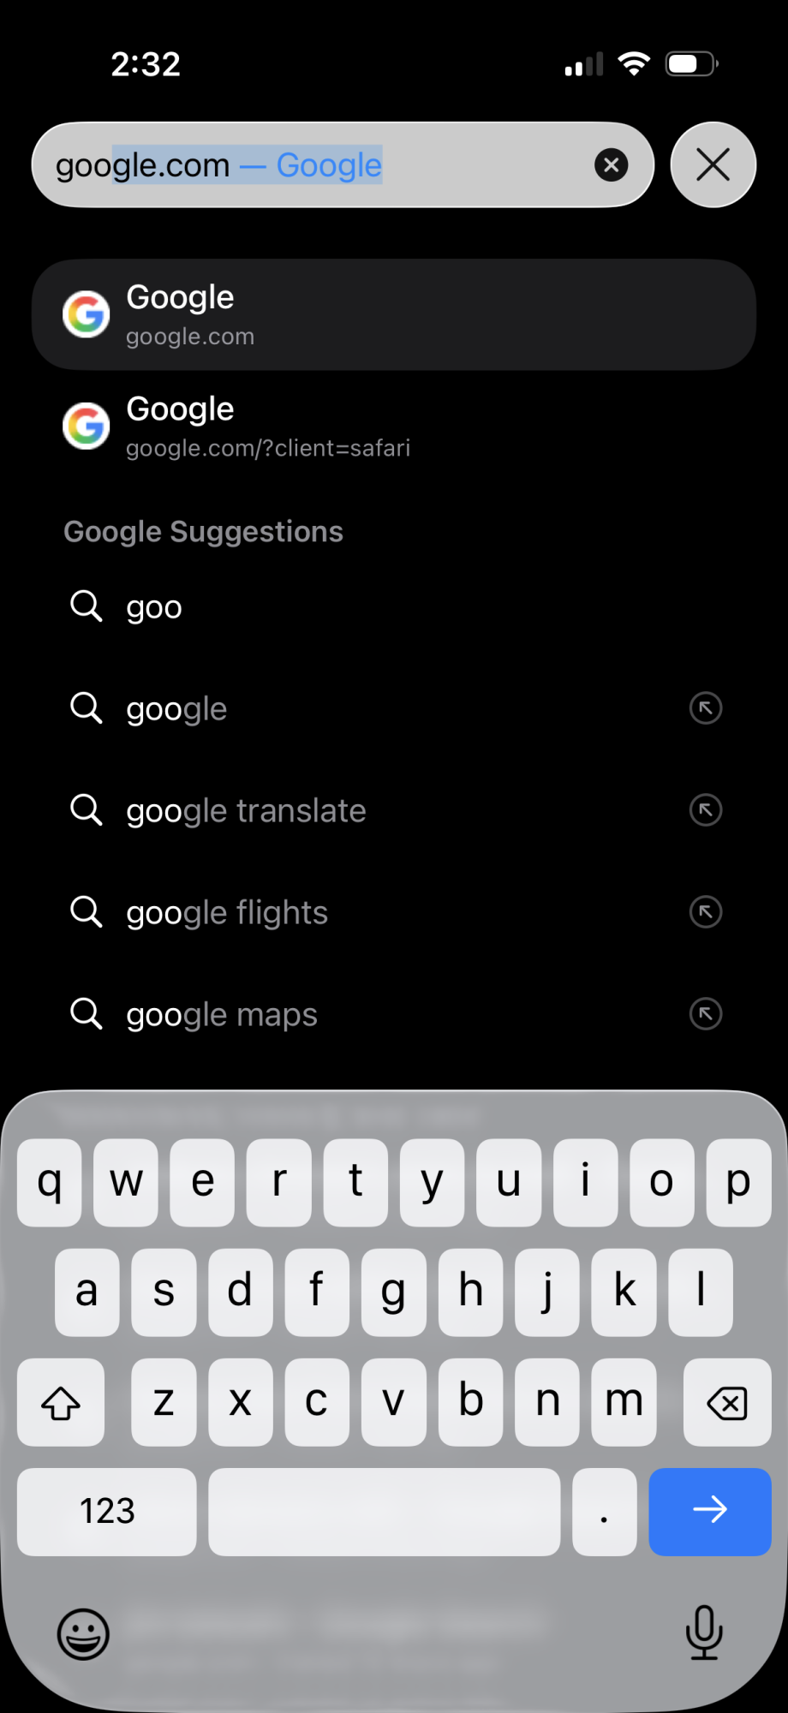Tap the period key
Screen dimensions: 788x1713
pos(605,1512)
